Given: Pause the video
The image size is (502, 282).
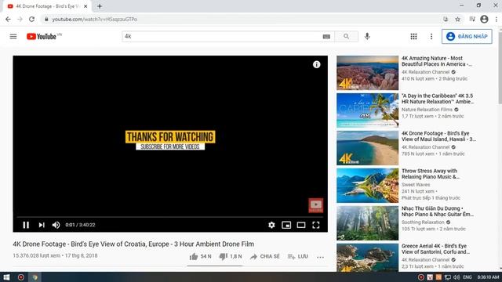Looking at the screenshot, I should (x=26, y=225).
